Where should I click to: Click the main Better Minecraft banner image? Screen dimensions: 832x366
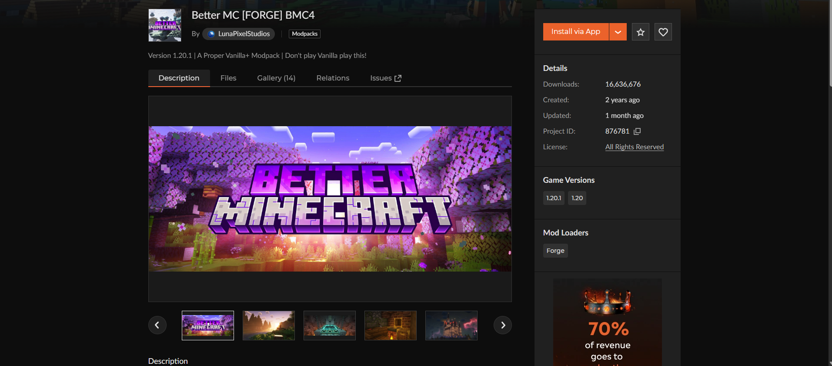330,199
